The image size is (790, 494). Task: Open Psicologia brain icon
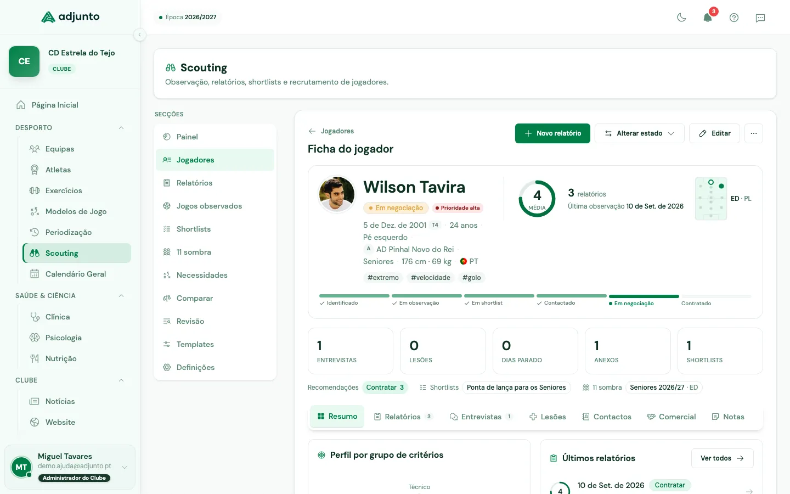[35, 338]
